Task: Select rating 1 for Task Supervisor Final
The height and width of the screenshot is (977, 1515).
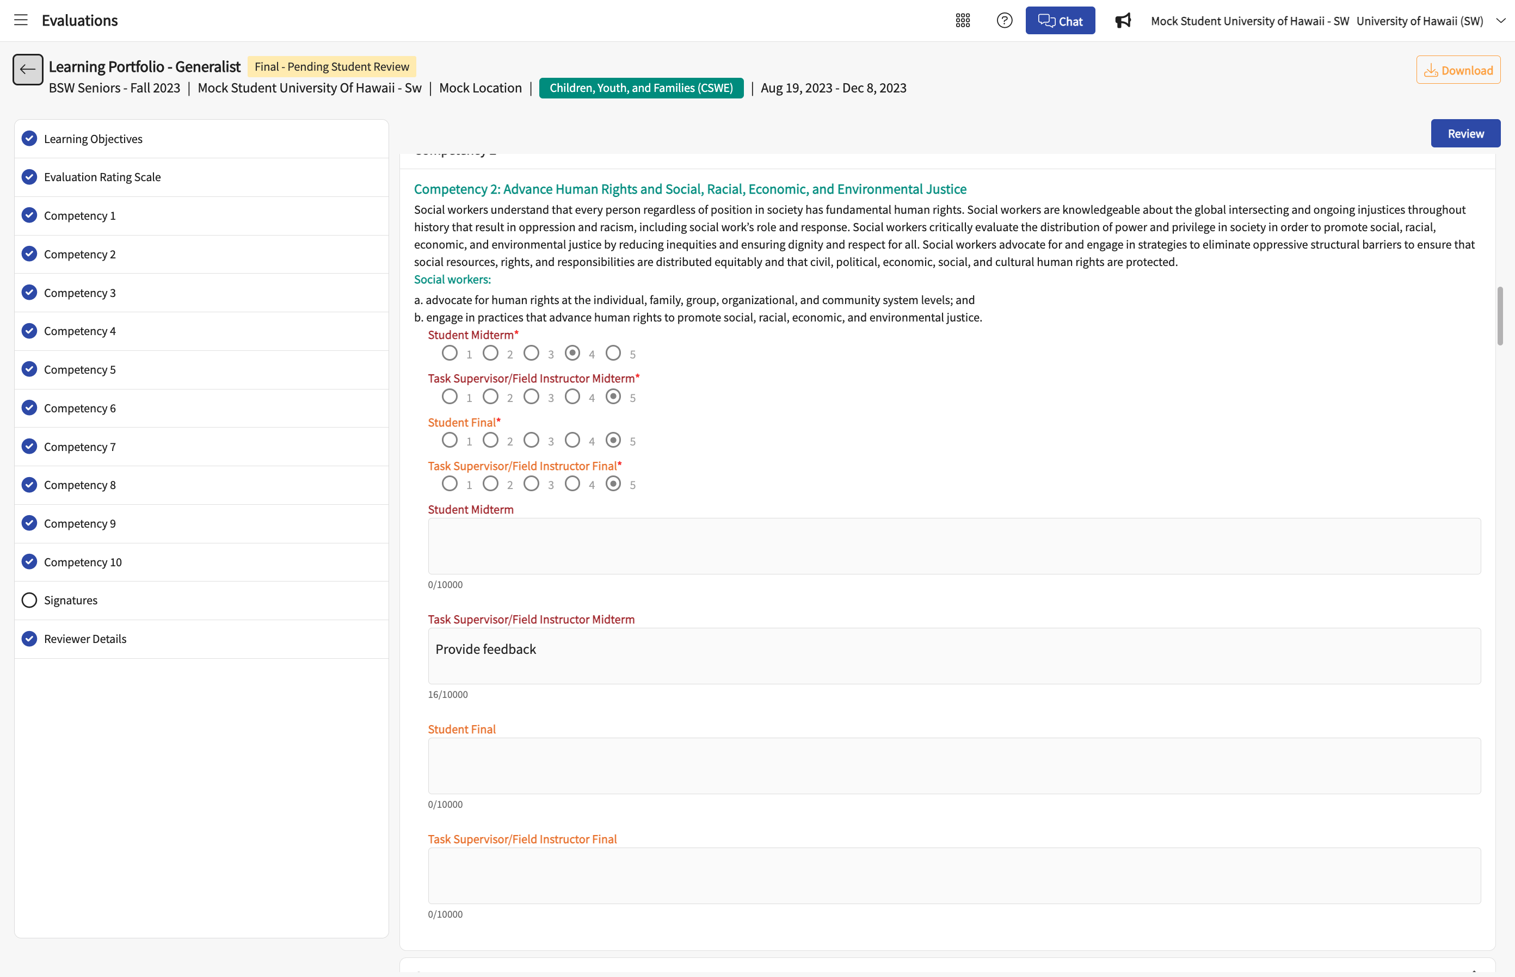Action: 449,484
